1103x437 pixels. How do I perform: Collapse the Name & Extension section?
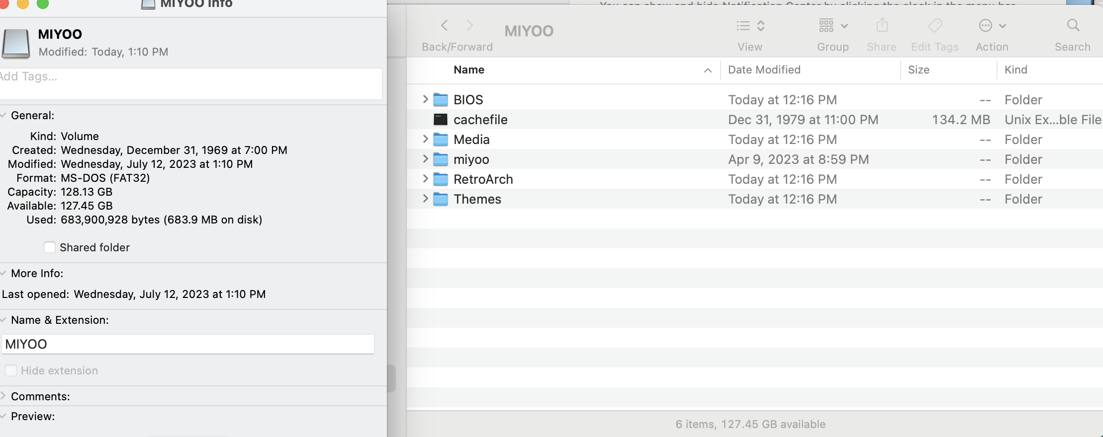click(x=3, y=320)
